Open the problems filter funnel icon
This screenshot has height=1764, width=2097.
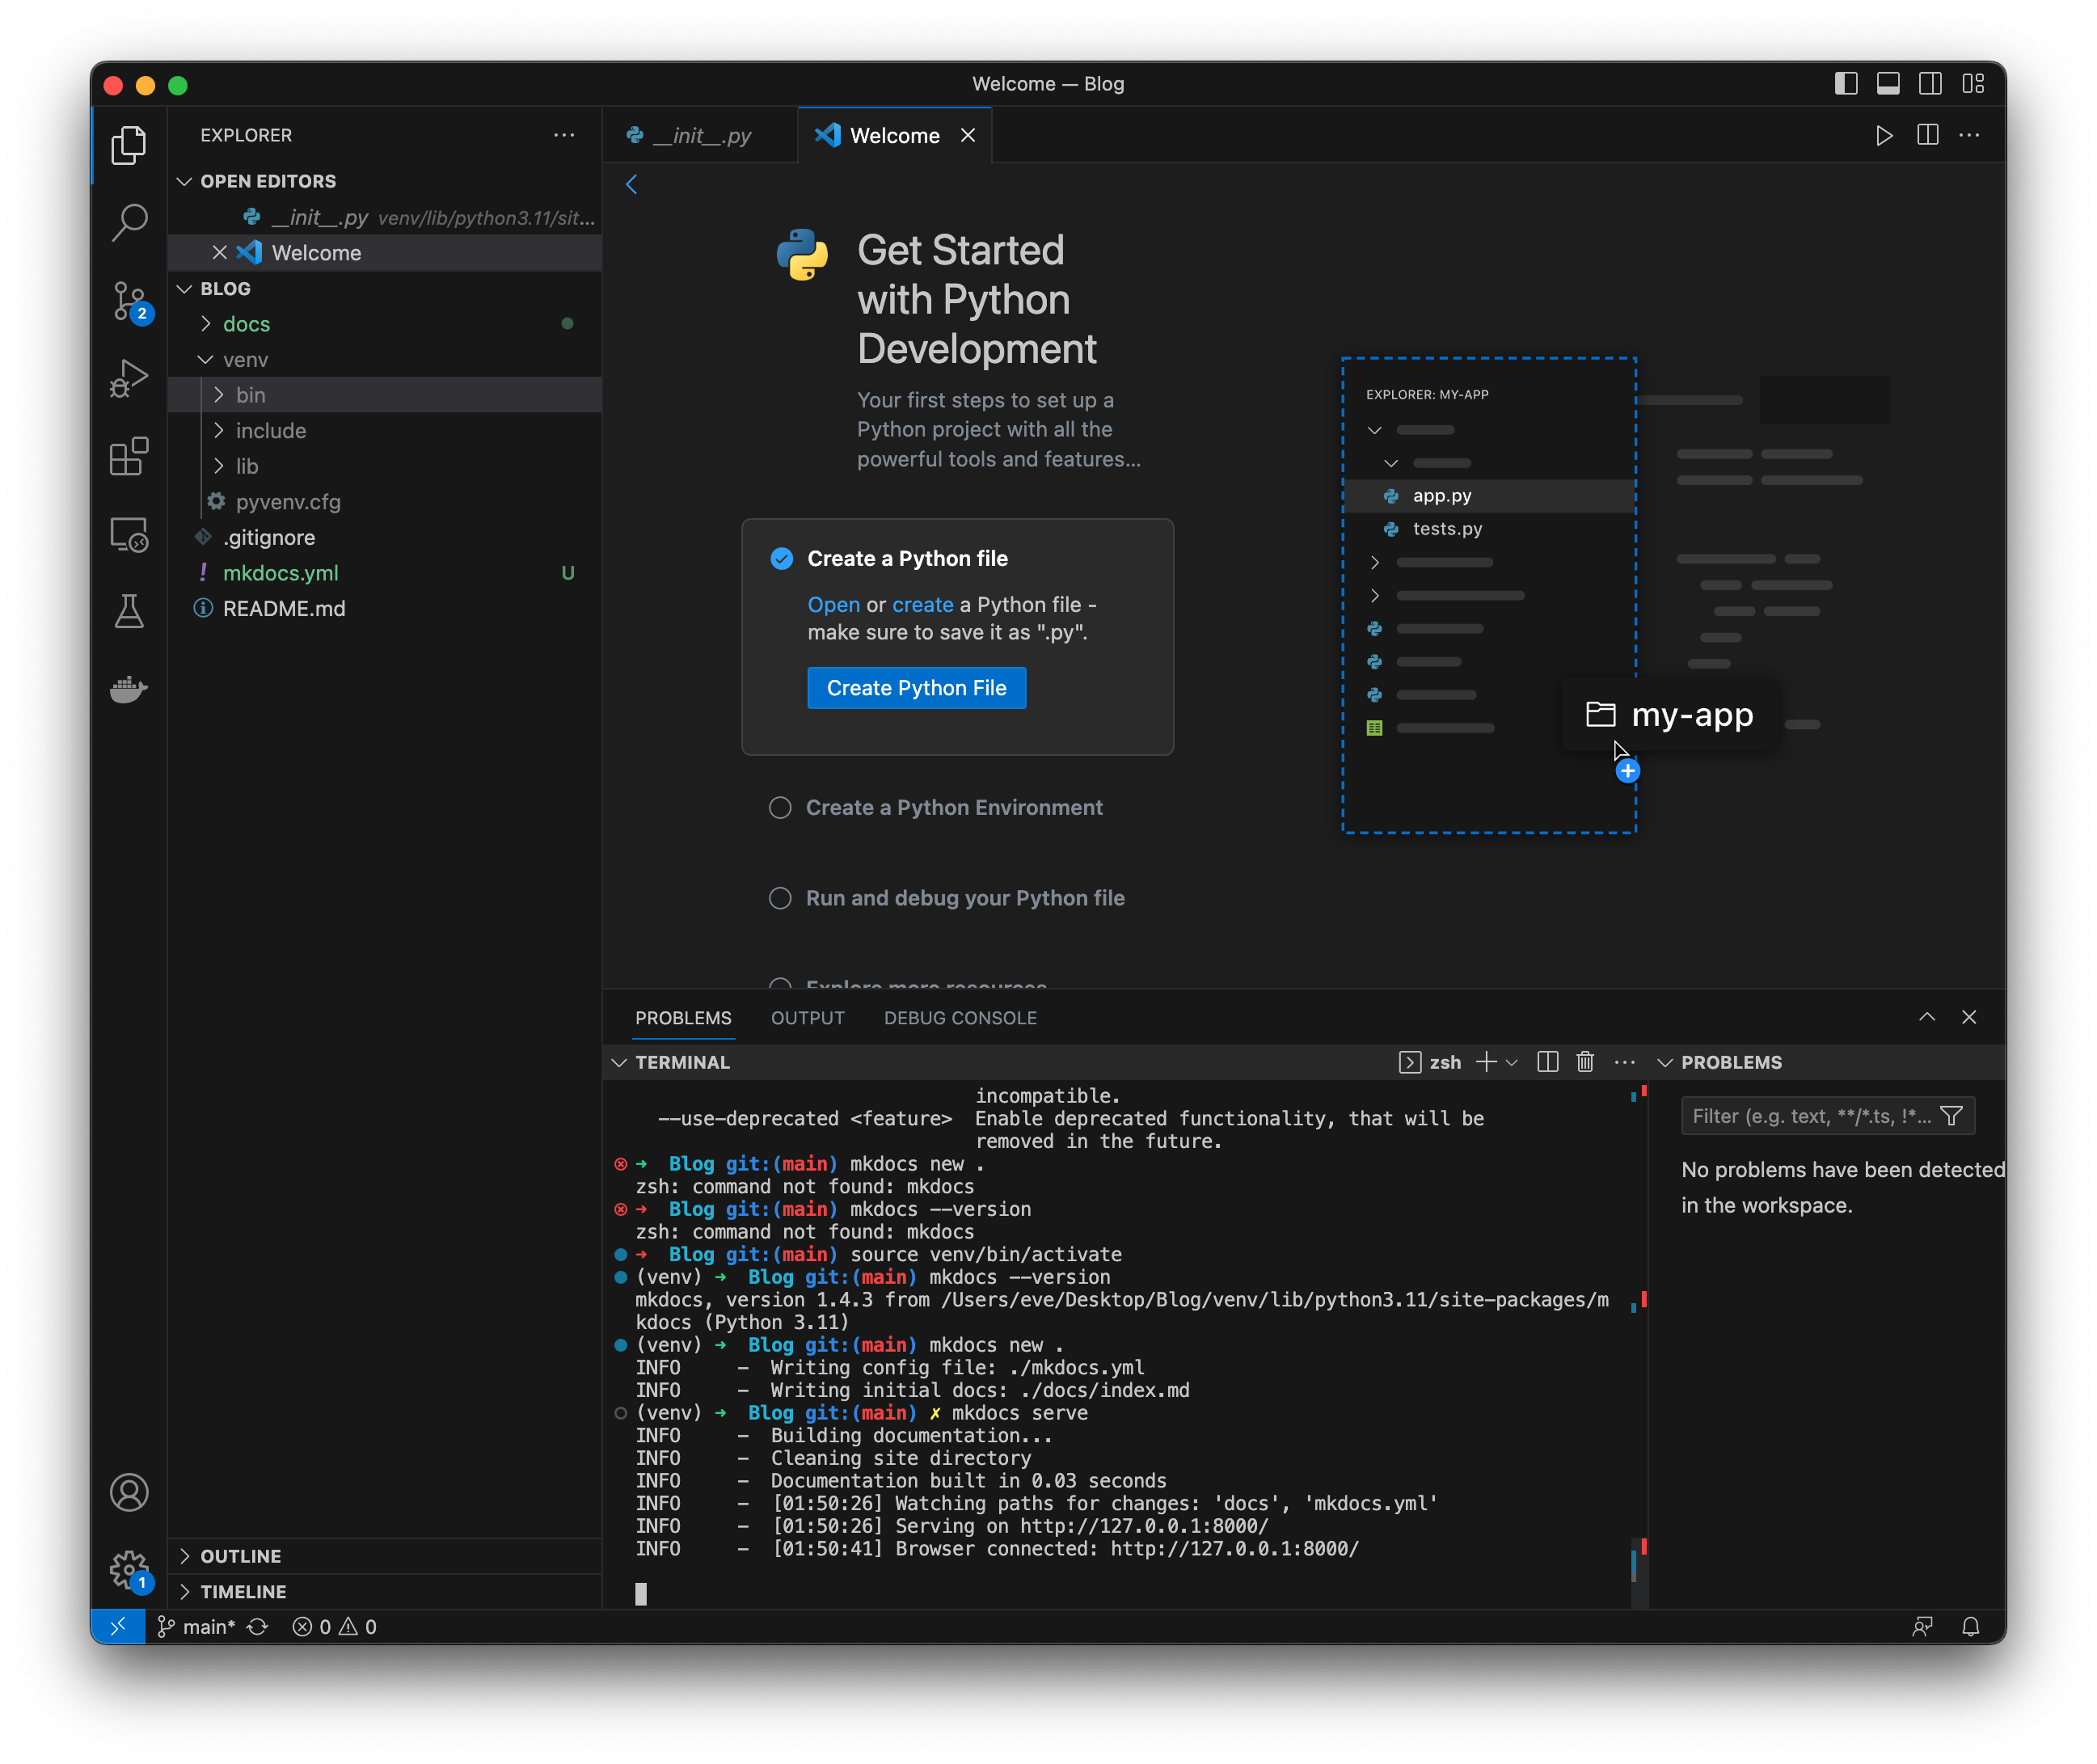pos(1951,1116)
